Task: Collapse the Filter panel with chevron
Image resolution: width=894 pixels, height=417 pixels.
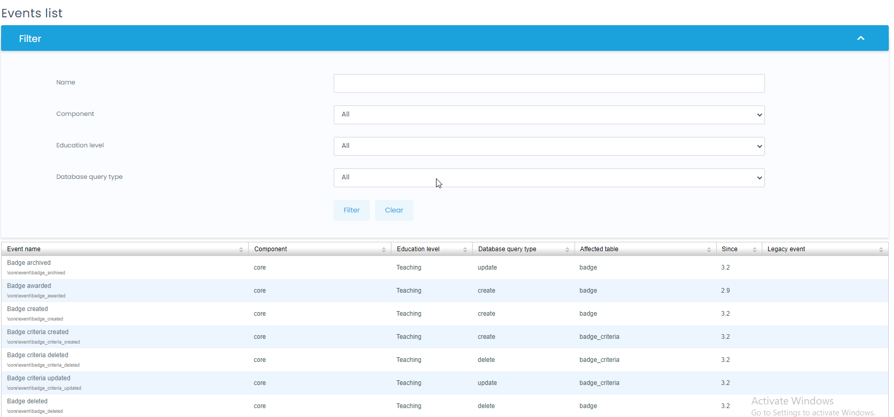Action: (860, 38)
